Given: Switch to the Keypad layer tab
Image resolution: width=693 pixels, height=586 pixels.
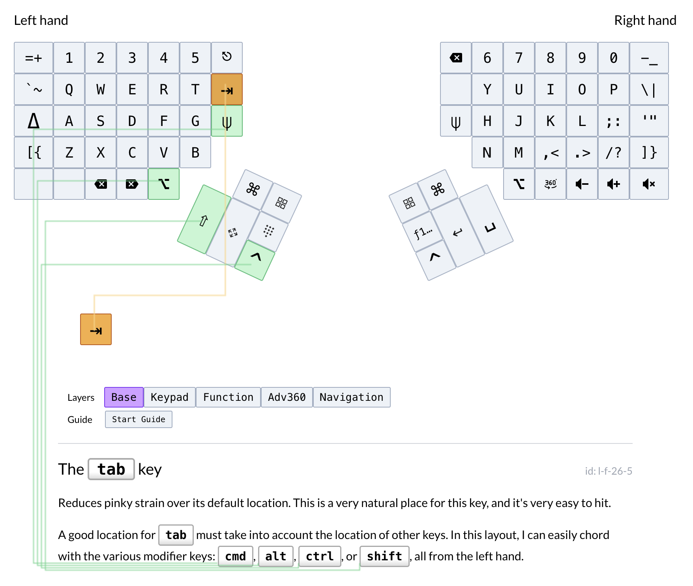Looking at the screenshot, I should [169, 397].
